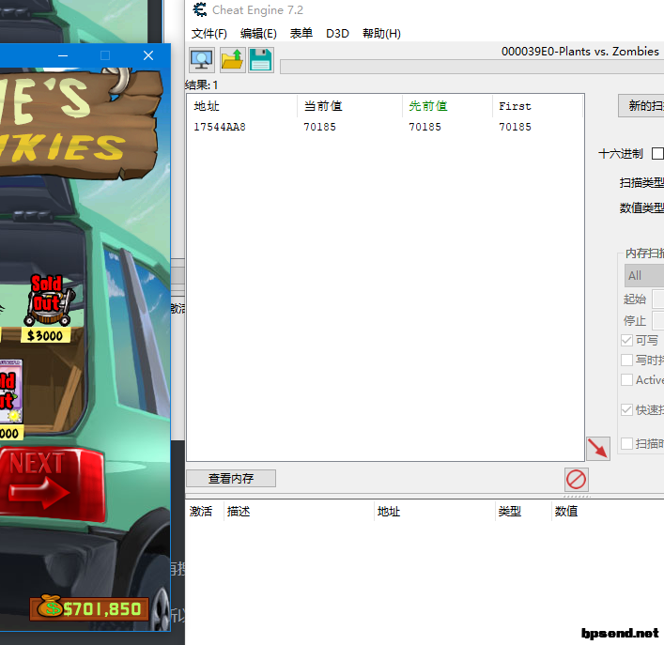This screenshot has width=664, height=645.
Task: Click the 新的扫描 new scan button
Action: [x=641, y=106]
